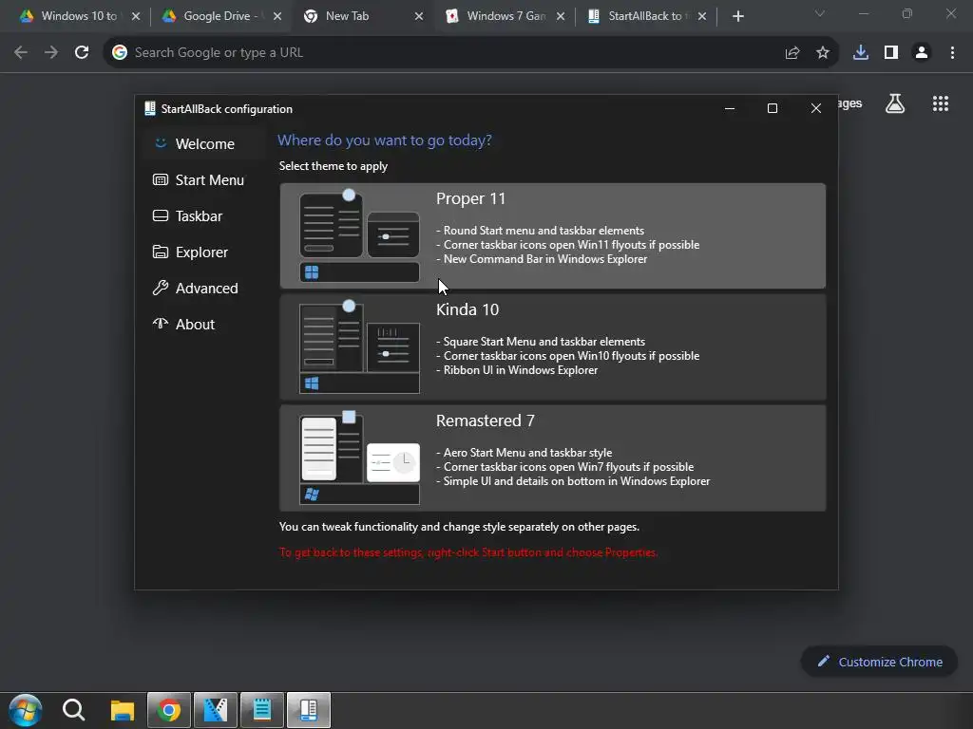Go forward in Chrome

coord(51,53)
